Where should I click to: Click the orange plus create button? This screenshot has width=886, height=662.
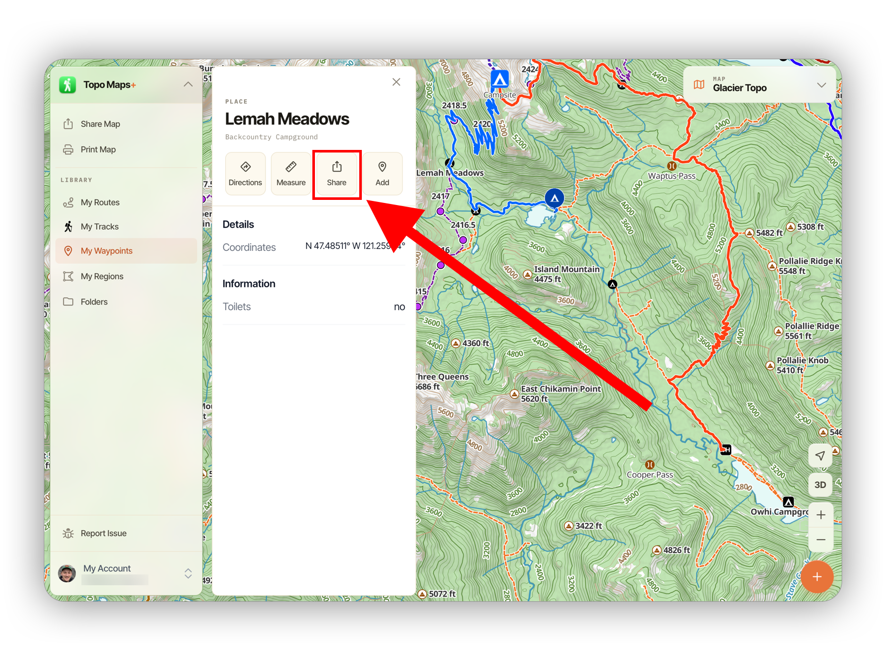coord(817,577)
